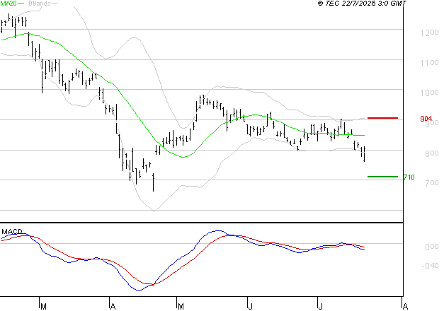This screenshot has width=444, height=311.
Task: Click the first M month marker
Action: point(43,307)
